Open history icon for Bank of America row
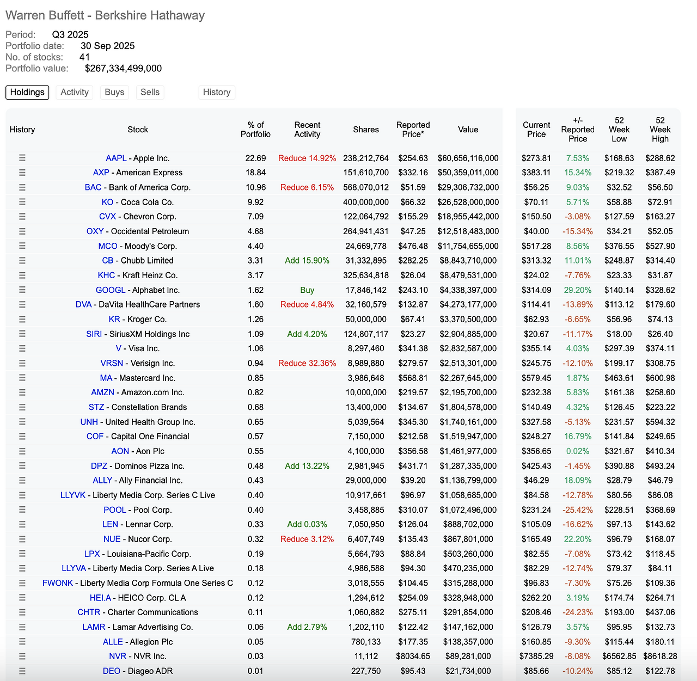This screenshot has height=681, width=697. [x=22, y=187]
